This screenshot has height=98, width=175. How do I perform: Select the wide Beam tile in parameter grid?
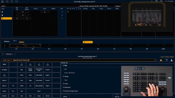coord(39,91)
